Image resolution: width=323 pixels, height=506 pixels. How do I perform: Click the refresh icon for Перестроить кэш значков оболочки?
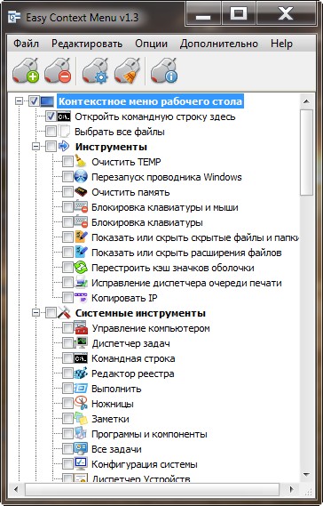(81, 268)
